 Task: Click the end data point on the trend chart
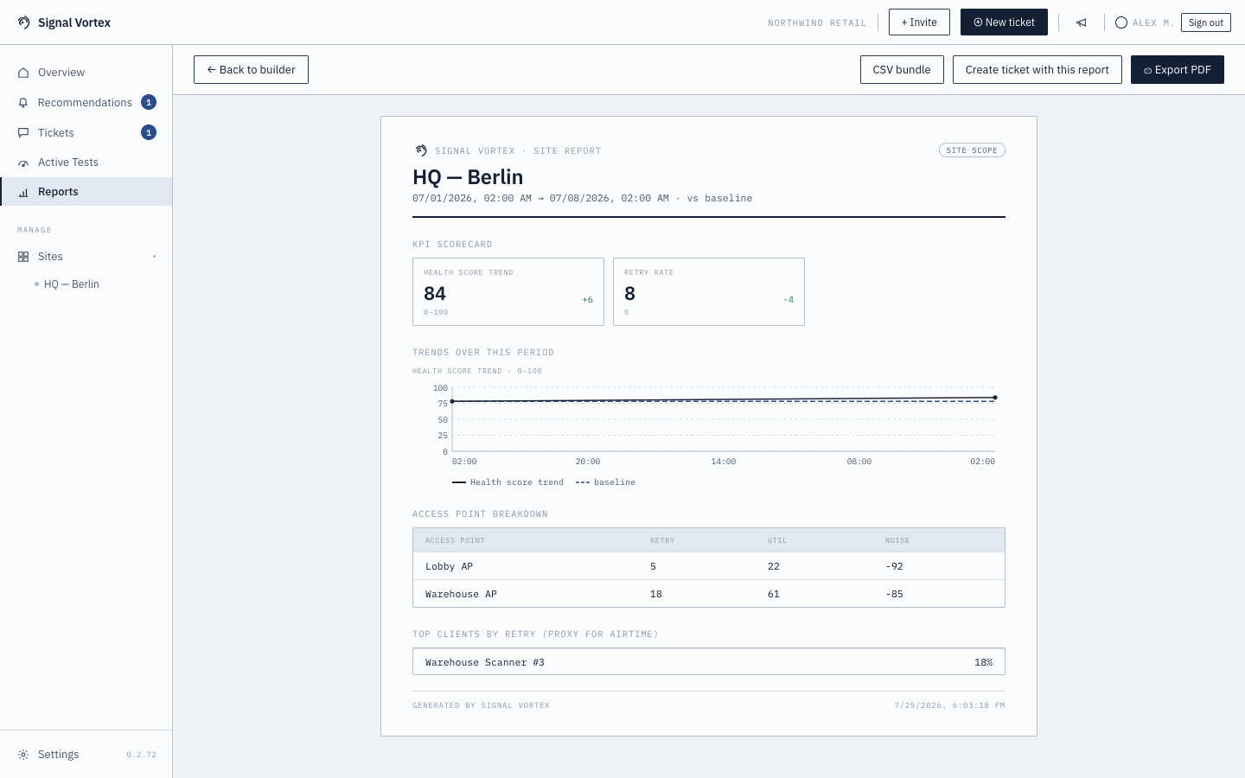coord(995,398)
